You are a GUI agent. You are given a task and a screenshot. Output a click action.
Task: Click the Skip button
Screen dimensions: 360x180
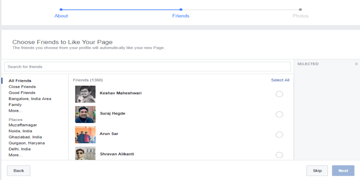[x=317, y=171]
